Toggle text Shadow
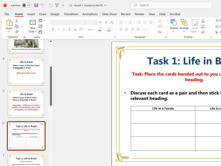 click(70, 29)
